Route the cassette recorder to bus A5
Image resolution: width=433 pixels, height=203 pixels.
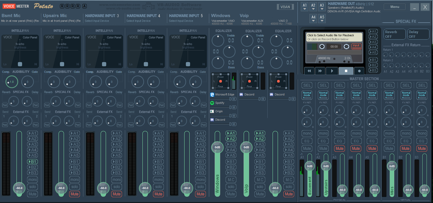[373, 52]
